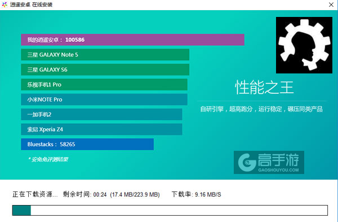Click the download progress bar
The width and height of the screenshot is (338, 222).
(170, 210)
